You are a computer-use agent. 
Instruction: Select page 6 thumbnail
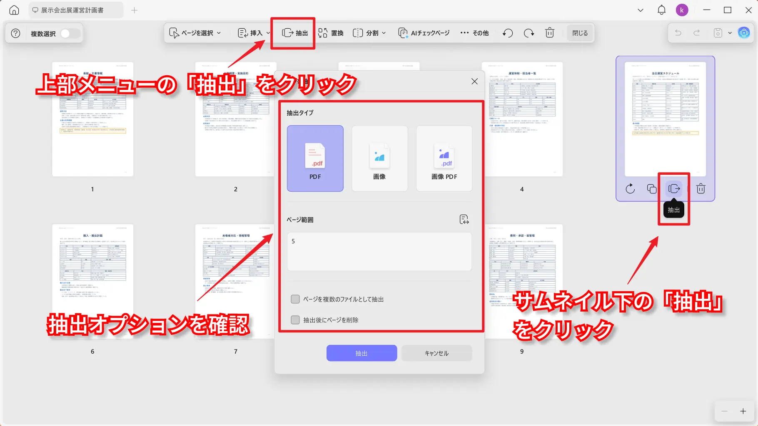92,282
